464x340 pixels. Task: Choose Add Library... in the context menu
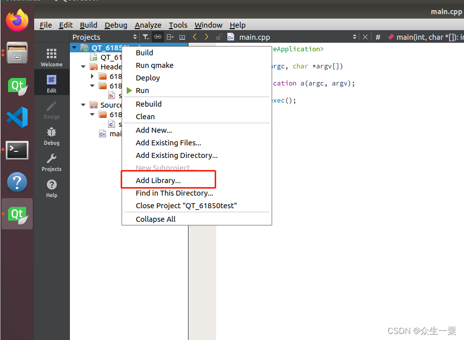(197, 181)
